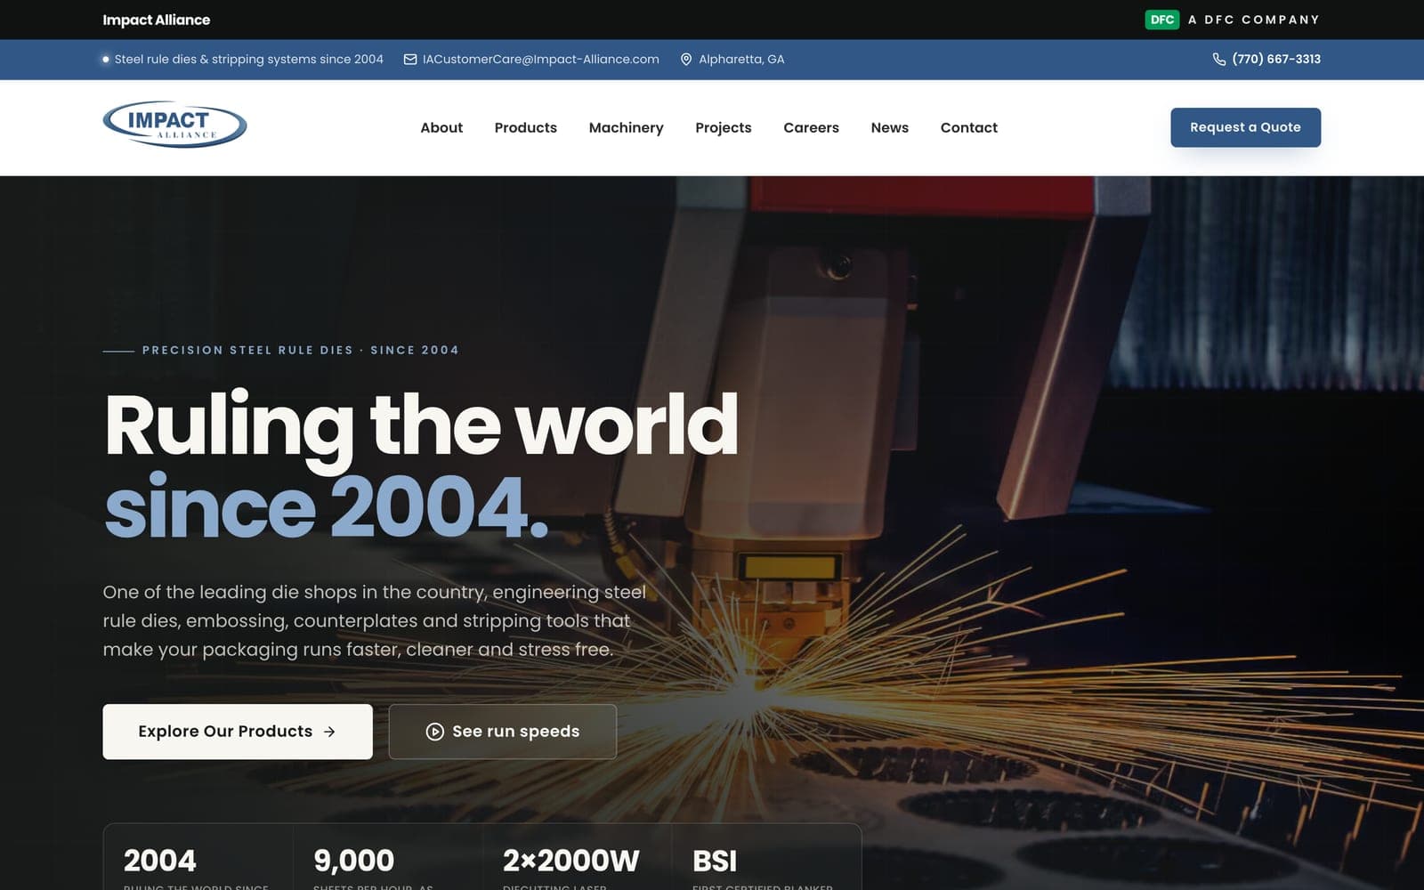Click the Impact Alliance oval logo

(x=174, y=125)
